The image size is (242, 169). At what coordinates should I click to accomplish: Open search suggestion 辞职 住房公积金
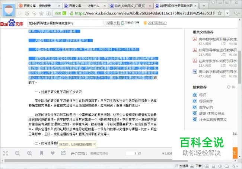tap(211, 114)
